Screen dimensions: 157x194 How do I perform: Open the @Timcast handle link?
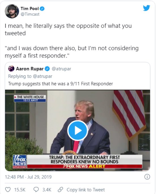30,14
